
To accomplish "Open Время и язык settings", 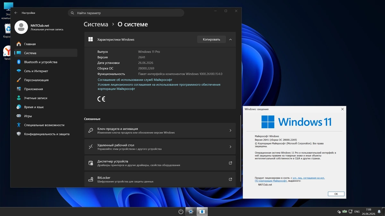I will click(x=45, y=107).
